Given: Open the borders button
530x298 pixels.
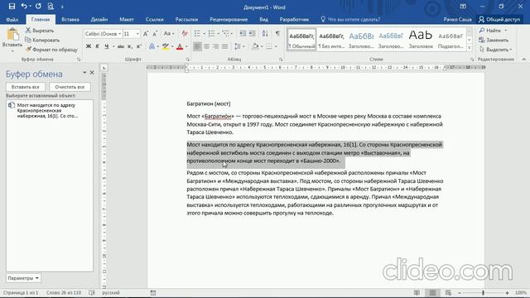Looking at the screenshot, I should pyautogui.click(x=269, y=46).
